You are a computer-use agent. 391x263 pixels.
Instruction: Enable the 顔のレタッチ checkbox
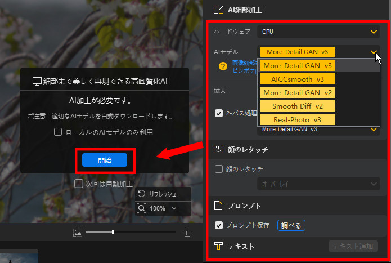pos(219,169)
